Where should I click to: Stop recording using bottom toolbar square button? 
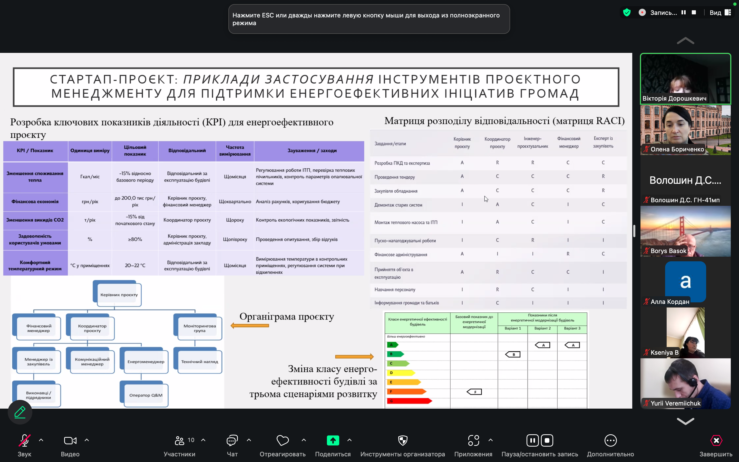click(x=547, y=440)
